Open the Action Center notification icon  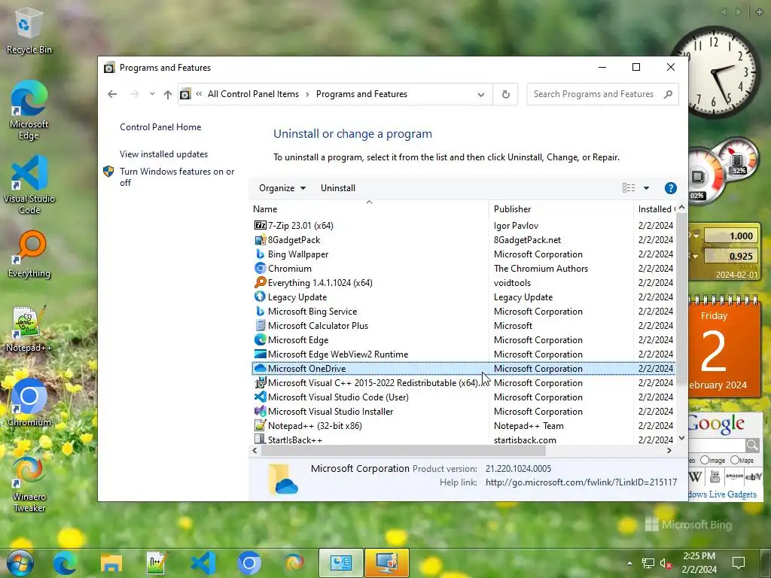pyautogui.click(x=739, y=563)
